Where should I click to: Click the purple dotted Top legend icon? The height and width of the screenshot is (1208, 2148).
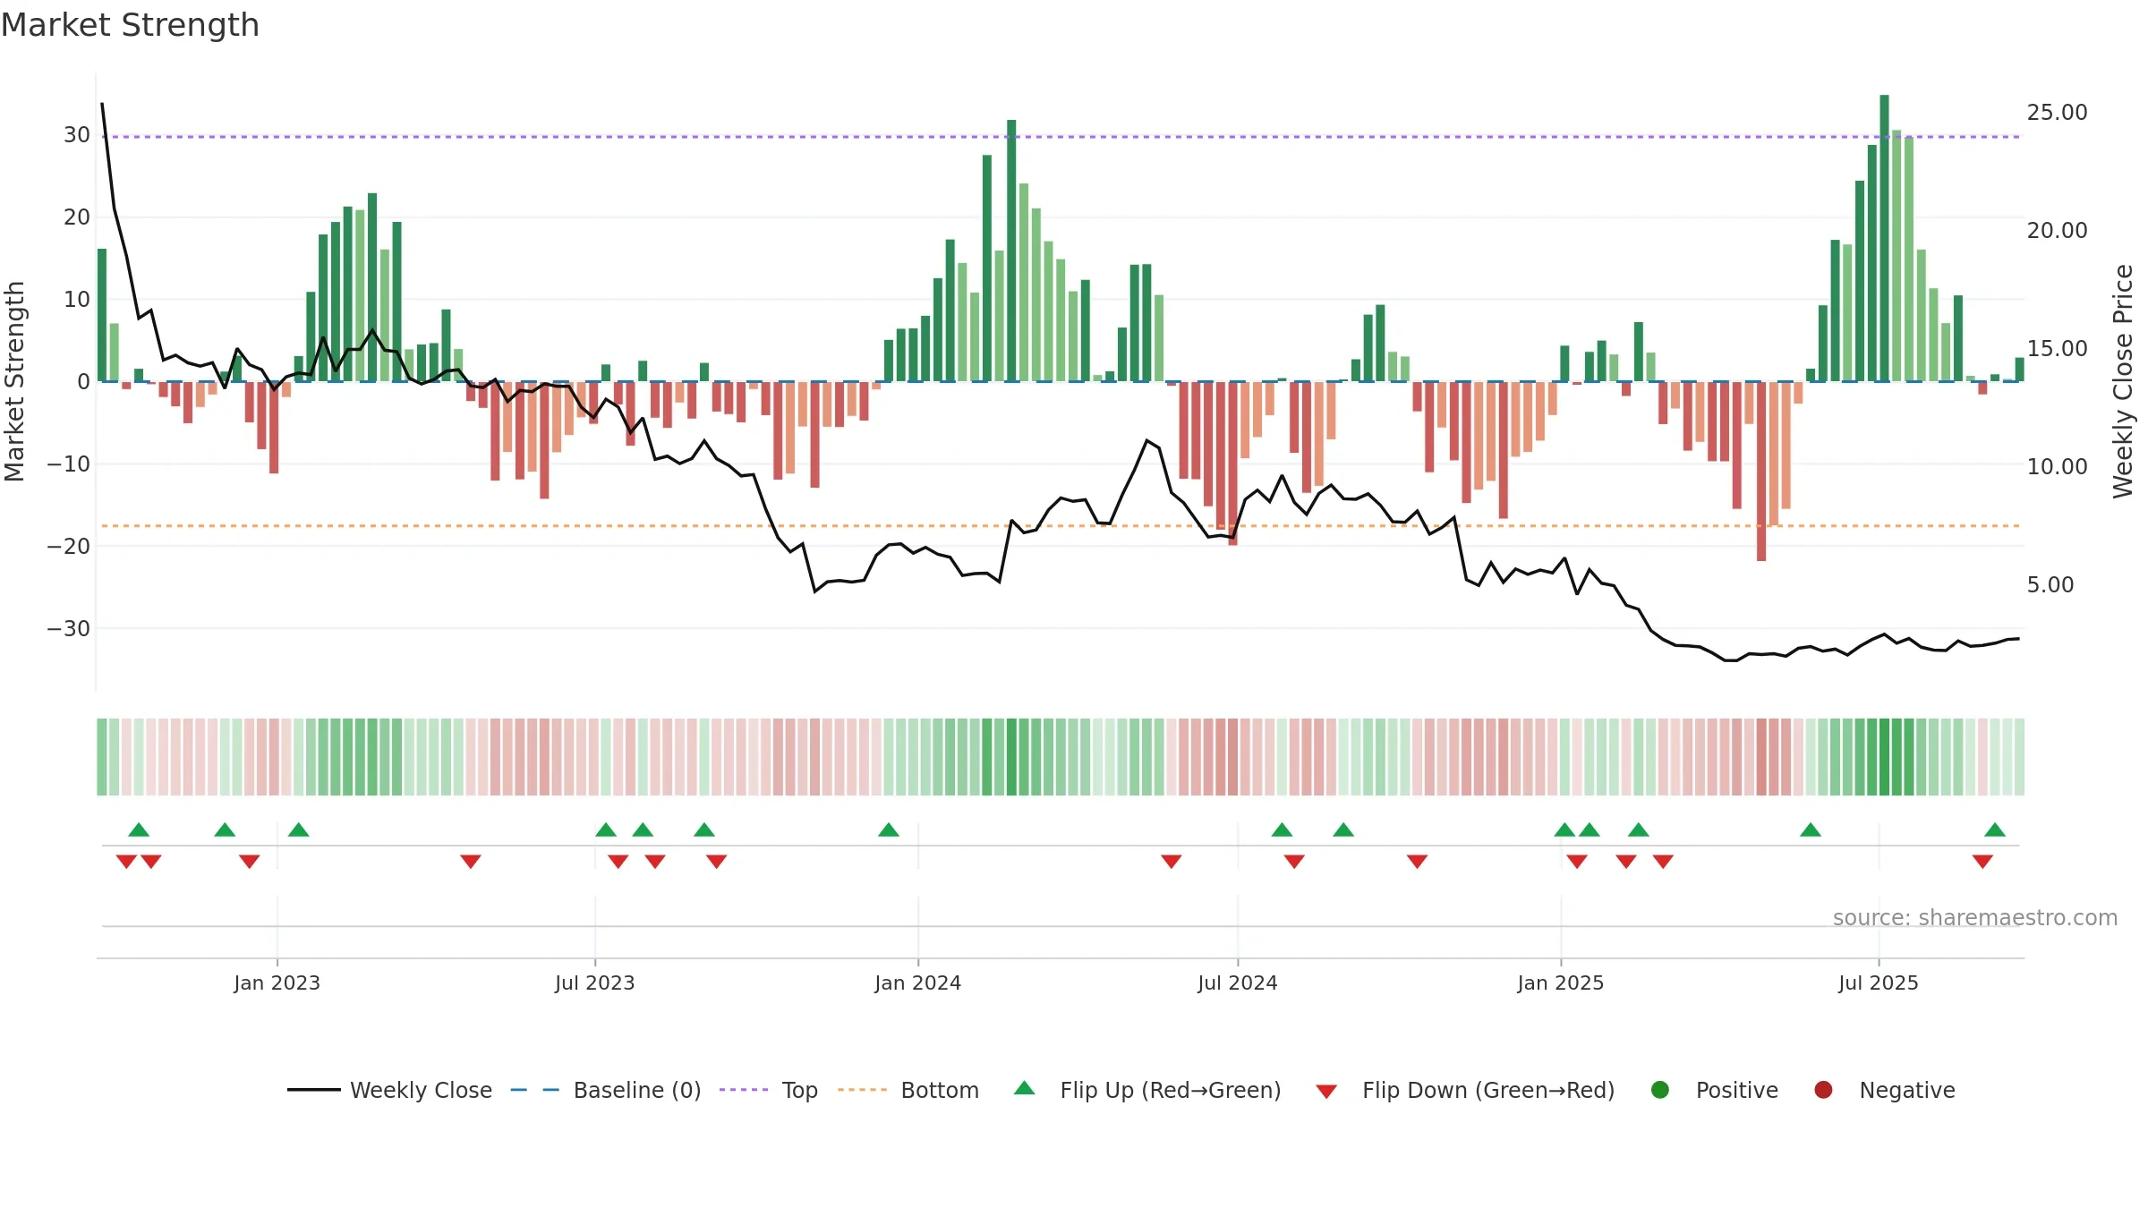743,1090
